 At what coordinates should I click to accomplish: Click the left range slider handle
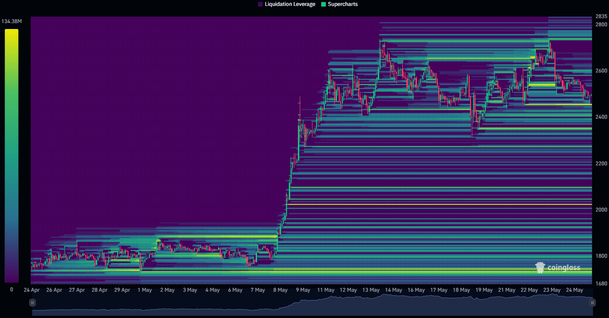click(32, 302)
